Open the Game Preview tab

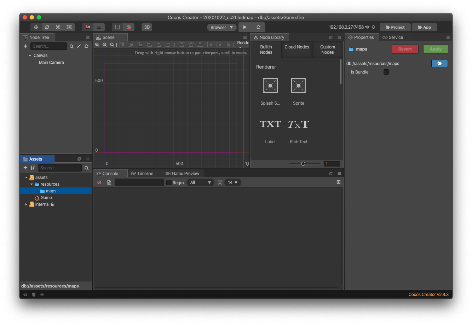coord(182,174)
